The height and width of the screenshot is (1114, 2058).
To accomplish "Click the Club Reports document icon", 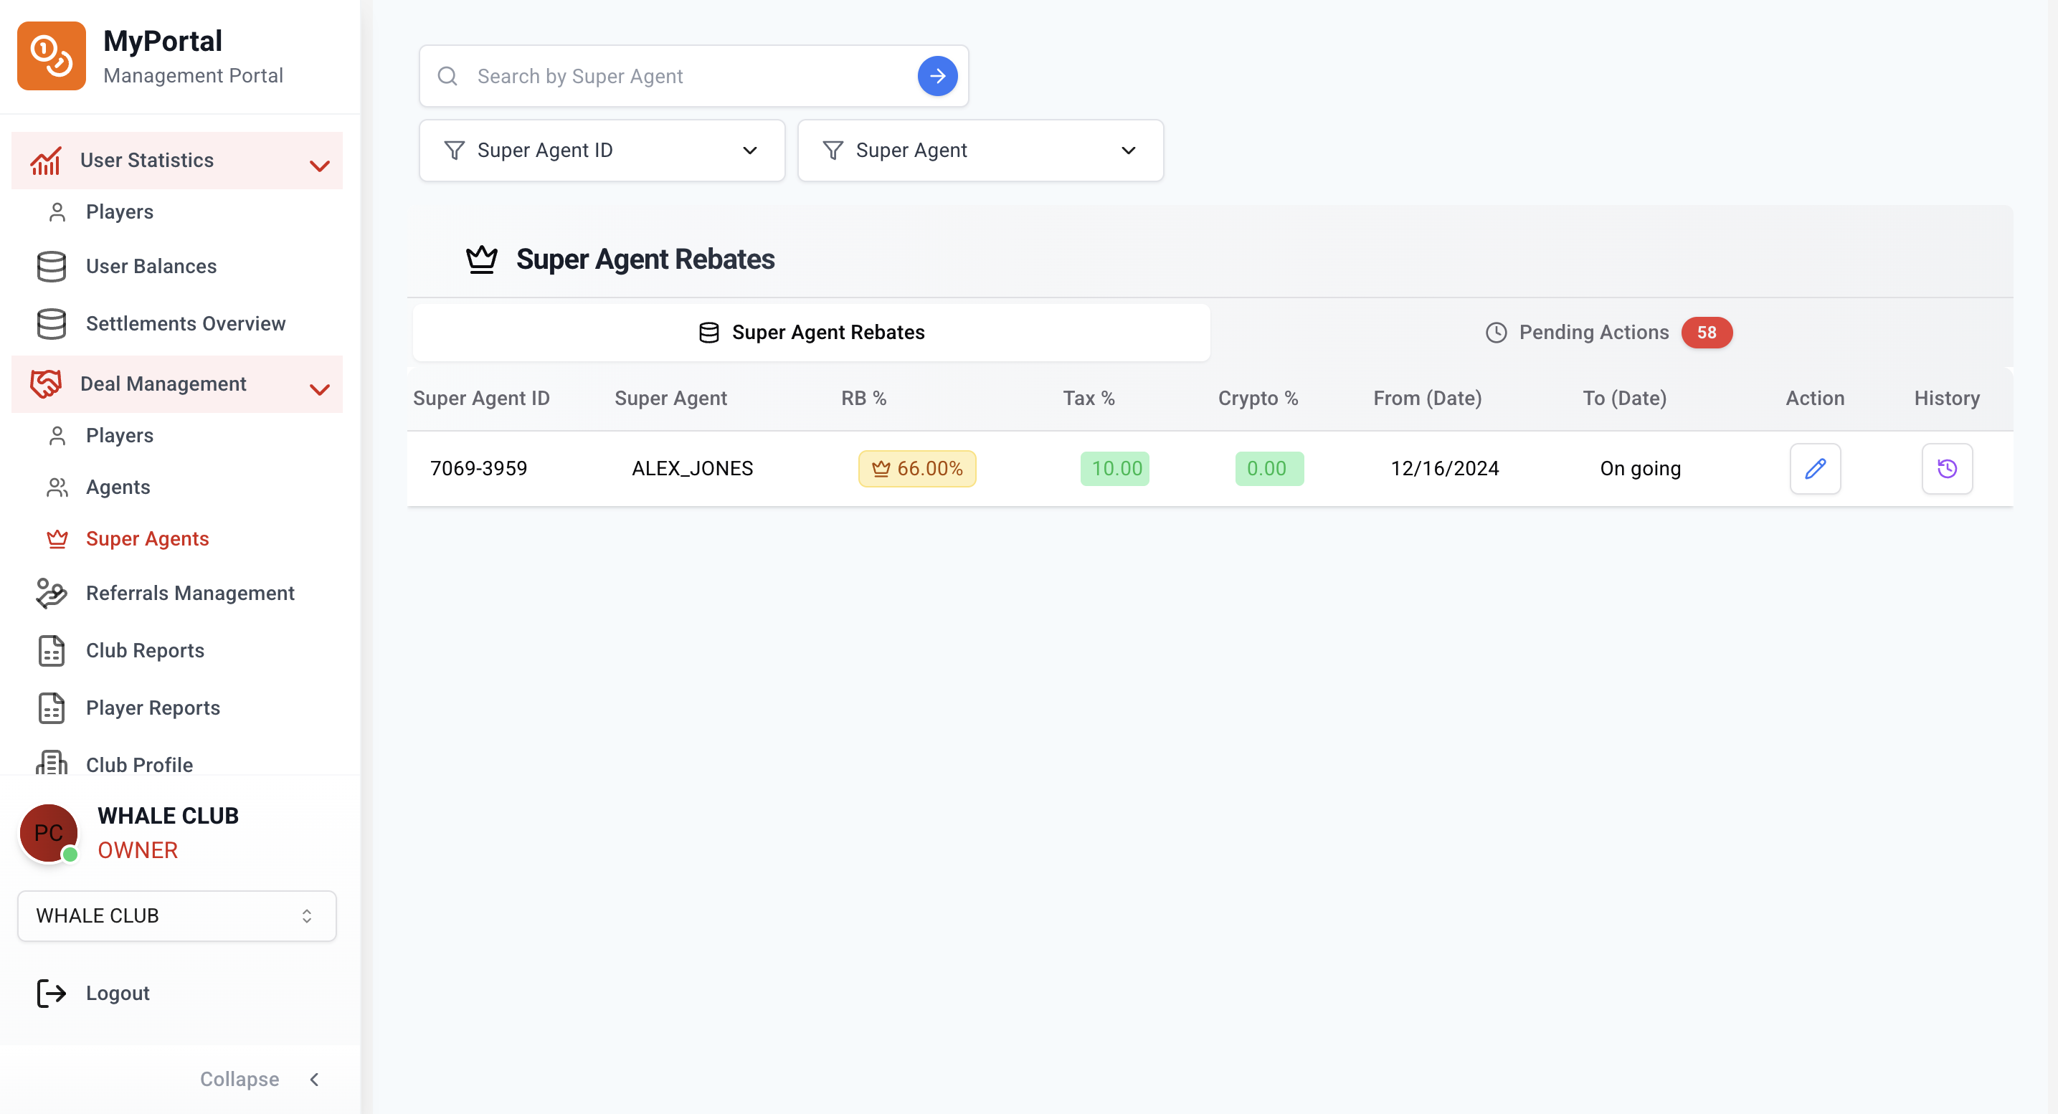I will pos(51,651).
